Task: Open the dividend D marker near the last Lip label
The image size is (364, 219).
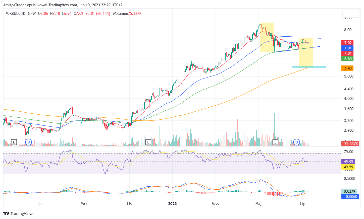Action: tap(297, 142)
